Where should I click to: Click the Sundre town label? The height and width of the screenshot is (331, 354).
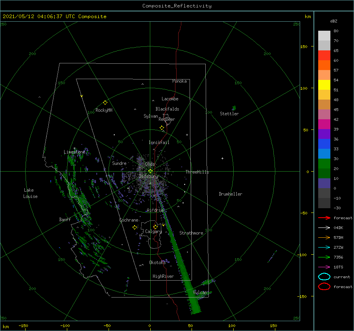(x=119, y=163)
